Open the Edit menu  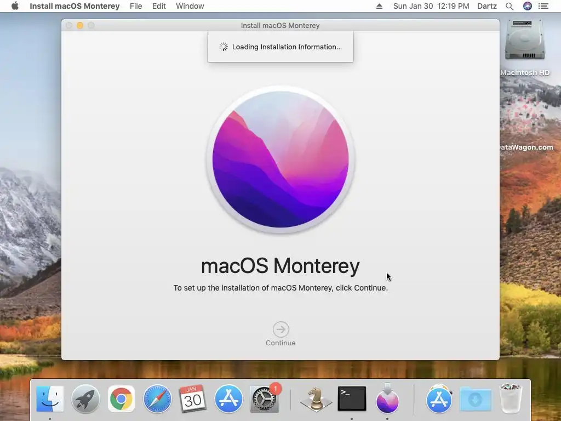click(159, 6)
